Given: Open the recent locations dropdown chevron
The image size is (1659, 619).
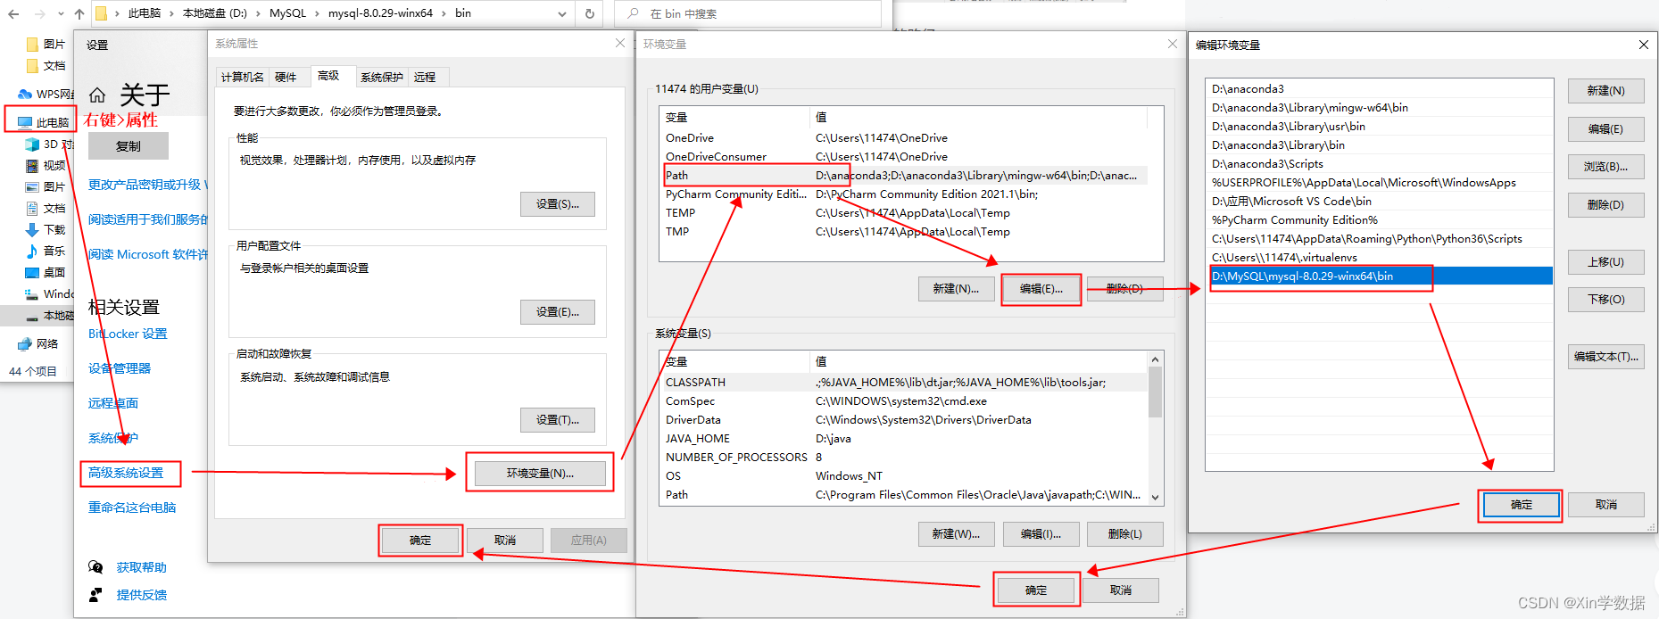Looking at the screenshot, I should pyautogui.click(x=61, y=13).
